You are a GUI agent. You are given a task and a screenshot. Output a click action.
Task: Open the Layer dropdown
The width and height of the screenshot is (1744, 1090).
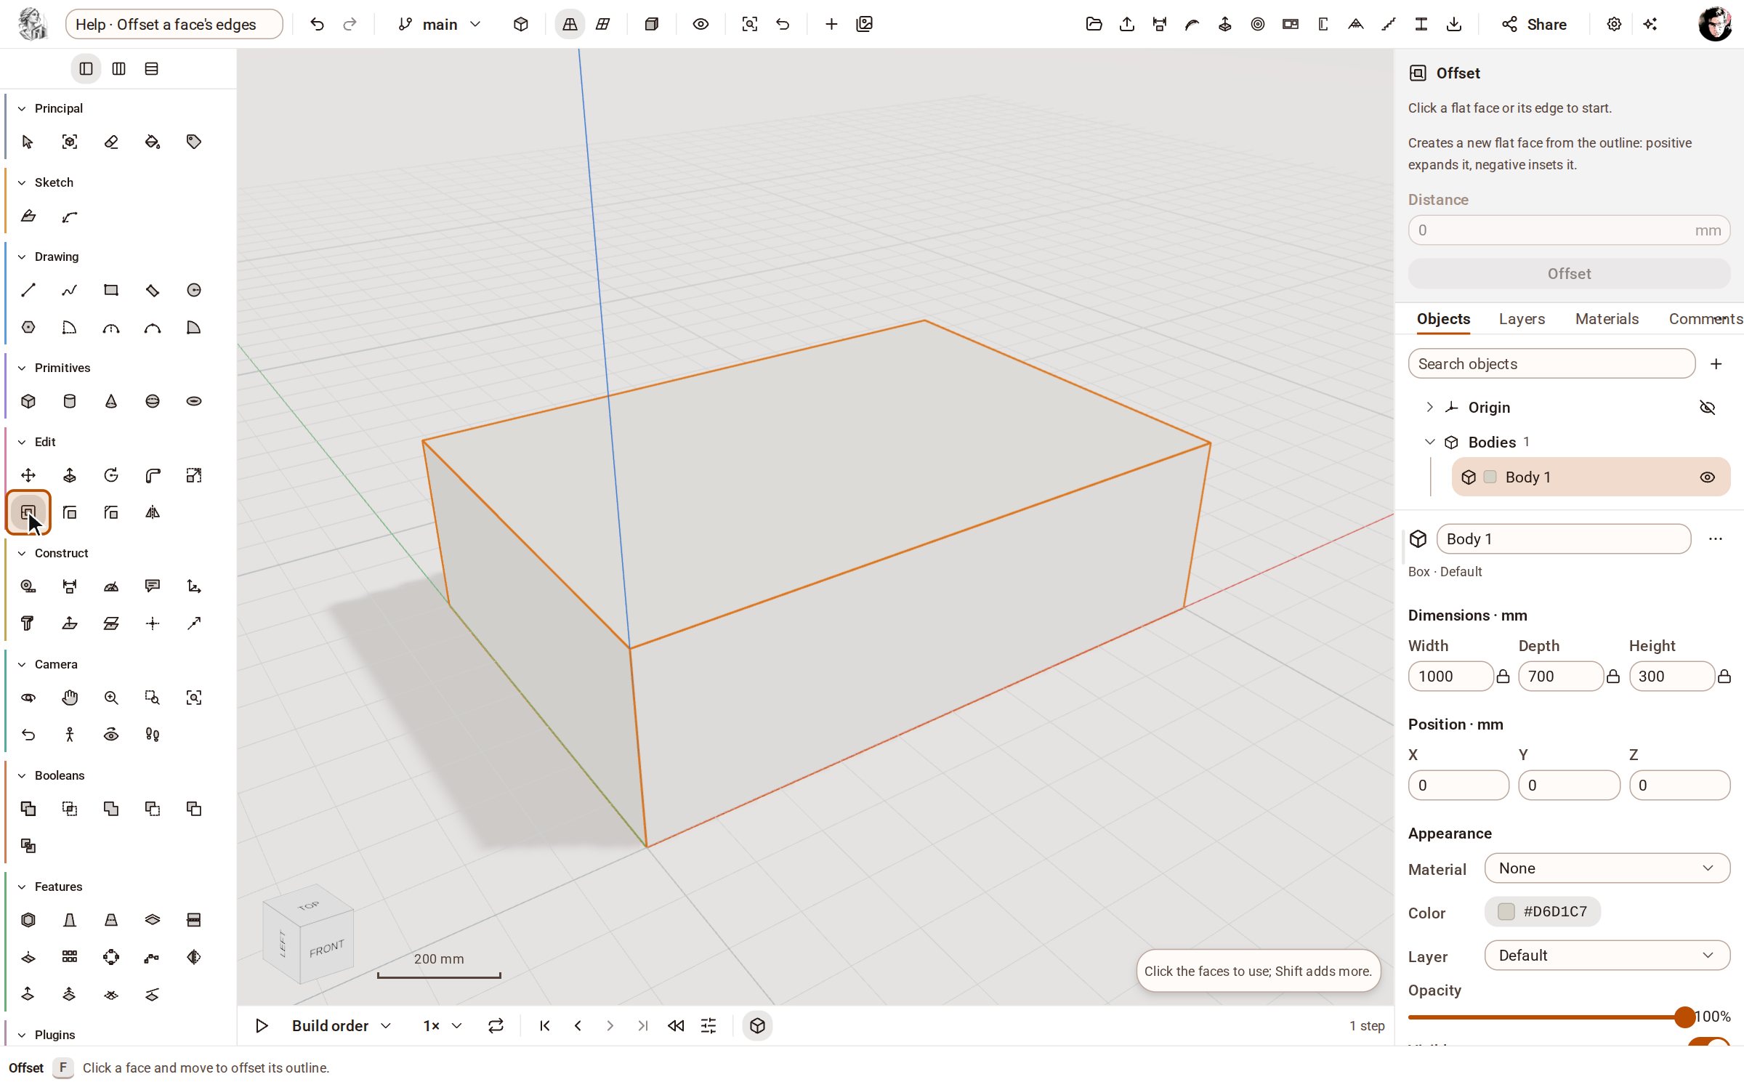coord(1607,956)
